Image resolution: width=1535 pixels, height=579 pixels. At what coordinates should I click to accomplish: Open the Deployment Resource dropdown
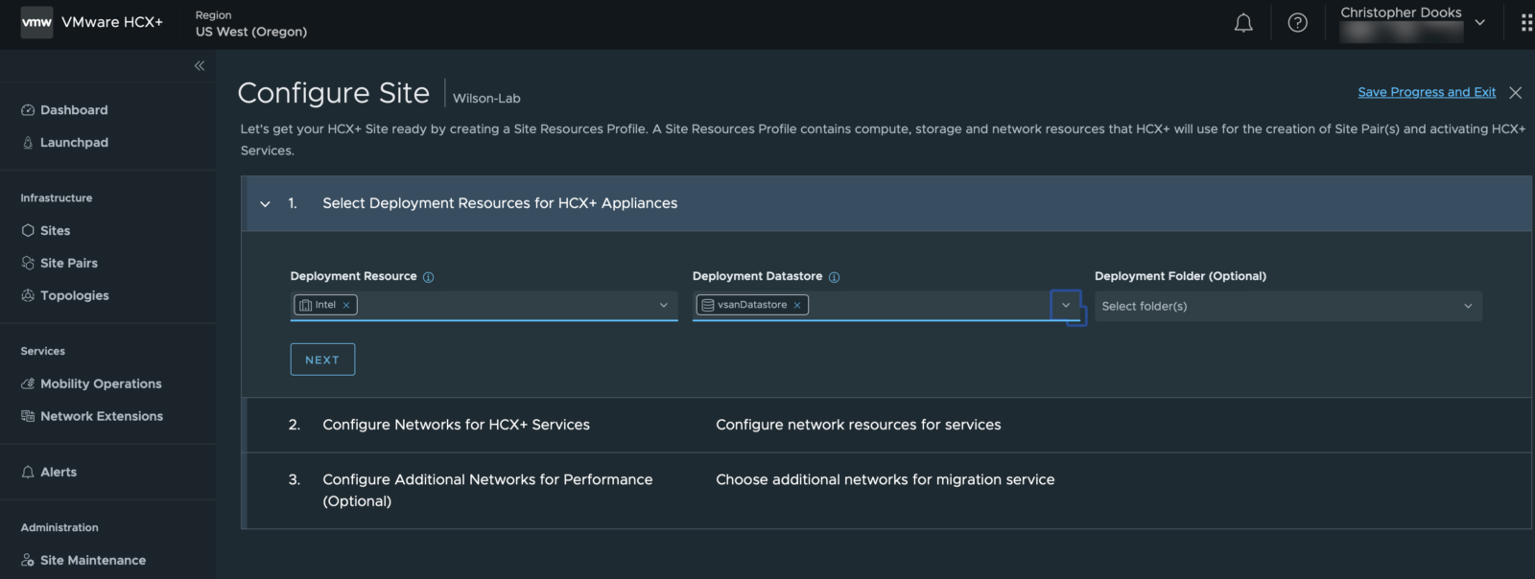click(663, 305)
